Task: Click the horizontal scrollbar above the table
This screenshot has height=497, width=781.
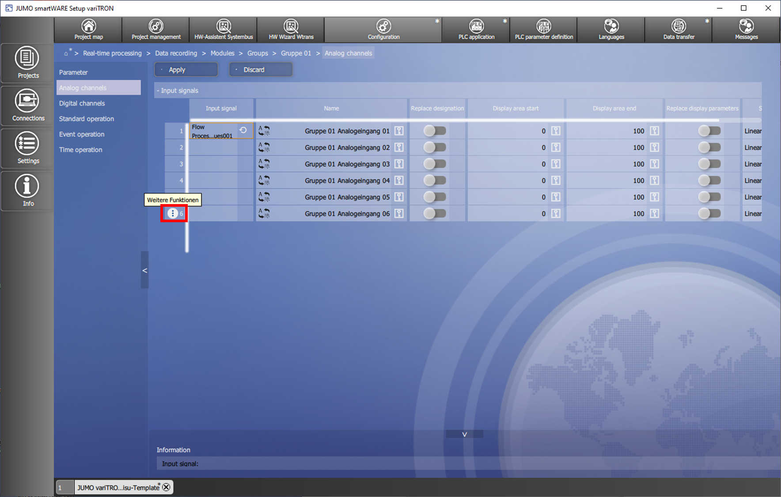Action: tap(454, 120)
